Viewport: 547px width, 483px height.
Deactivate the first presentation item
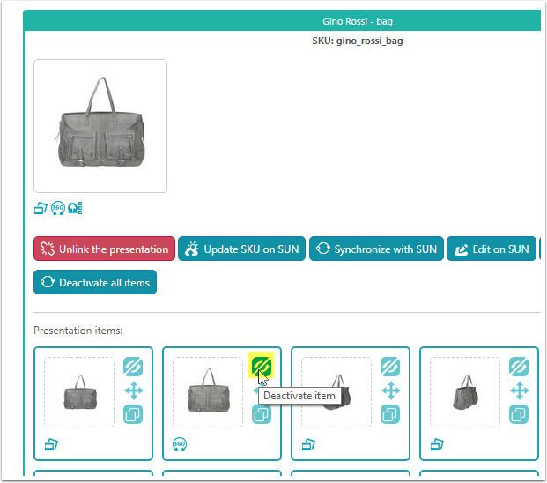[133, 367]
